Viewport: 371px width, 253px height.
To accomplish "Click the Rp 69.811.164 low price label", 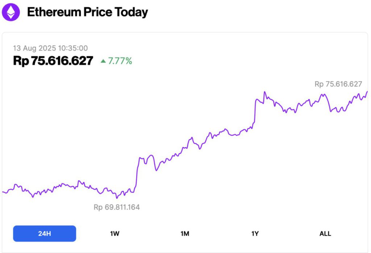I will coord(117,207).
